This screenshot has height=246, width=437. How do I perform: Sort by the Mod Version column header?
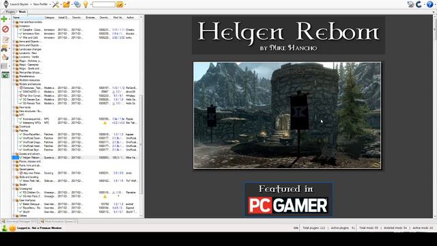pyautogui.click(x=118, y=18)
